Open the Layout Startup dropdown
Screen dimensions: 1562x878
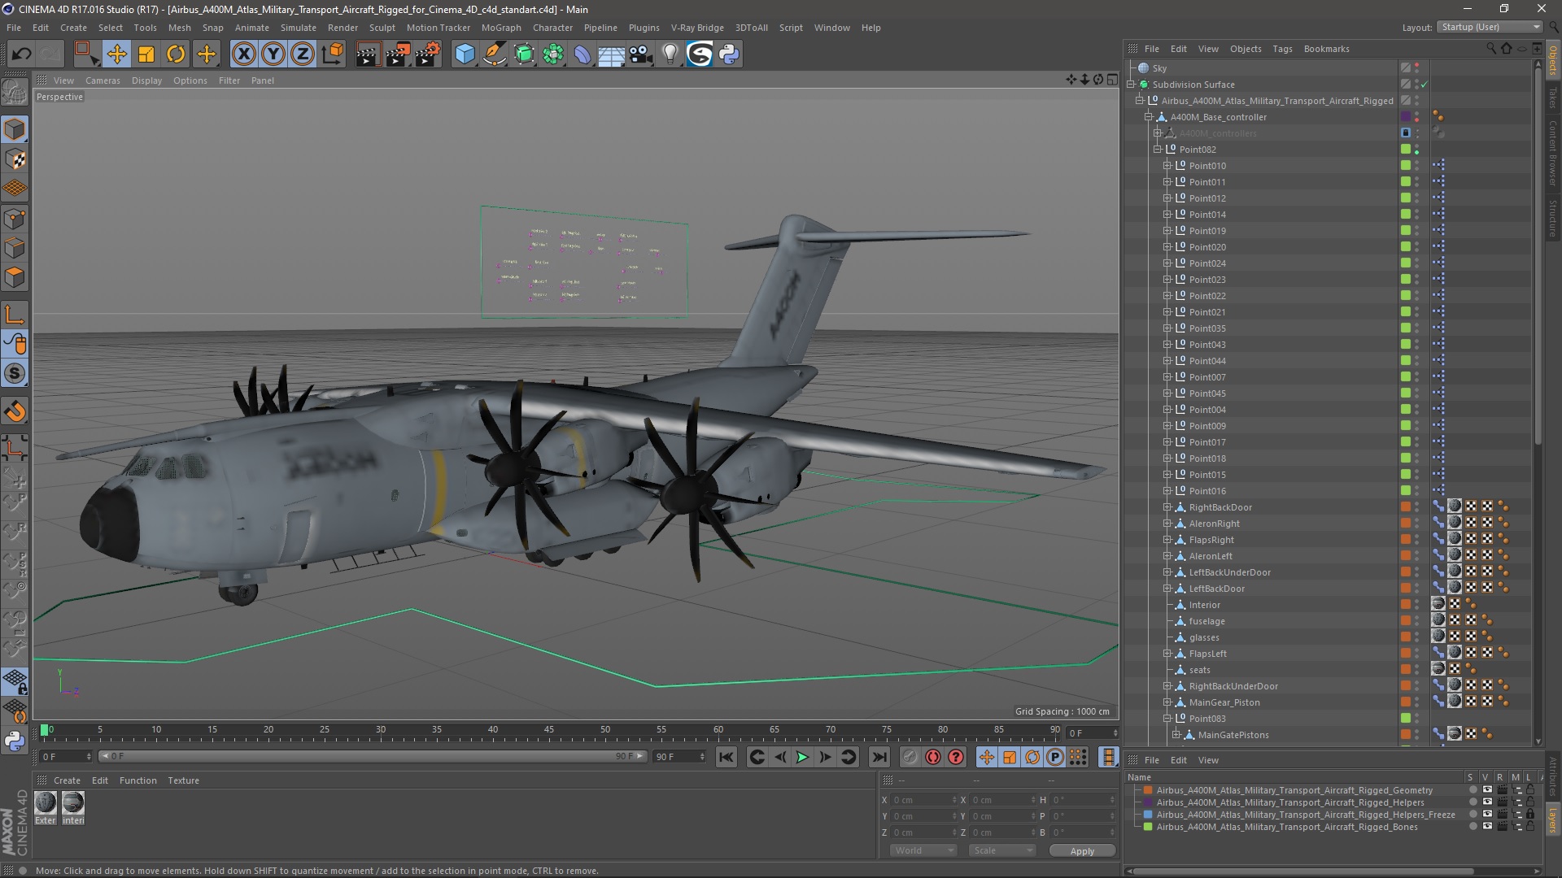point(1490,27)
